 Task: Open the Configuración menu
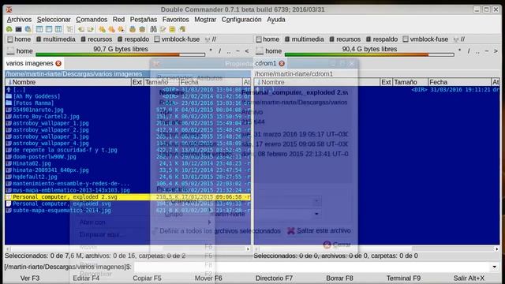(x=241, y=20)
